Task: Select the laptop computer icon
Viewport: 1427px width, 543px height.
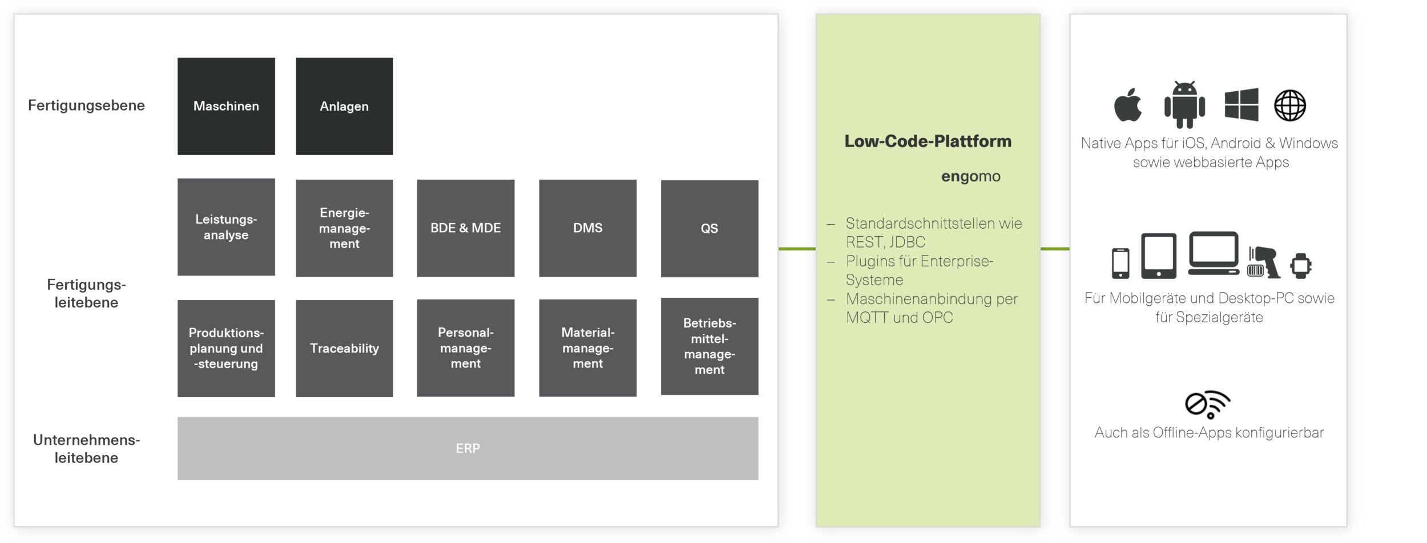Action: (1214, 254)
